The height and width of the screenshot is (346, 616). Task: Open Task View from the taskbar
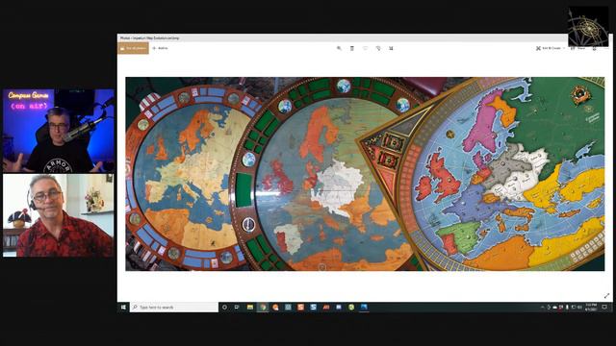coord(237,308)
